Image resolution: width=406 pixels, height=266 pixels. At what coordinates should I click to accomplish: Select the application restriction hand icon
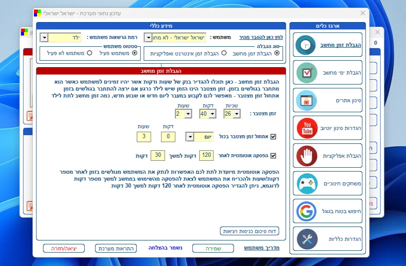point(307,156)
